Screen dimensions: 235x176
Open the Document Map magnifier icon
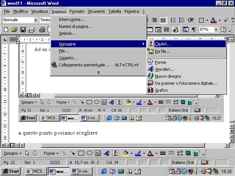coord(185,30)
